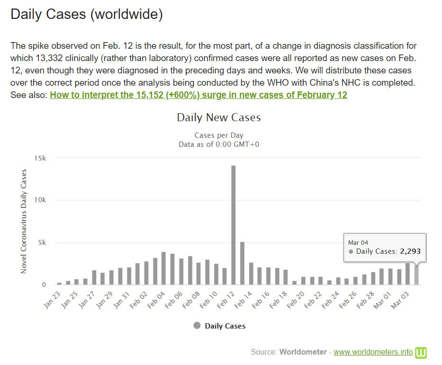Click the Jan 23 x-axis label
This screenshot has height=365, width=442.
52,297
